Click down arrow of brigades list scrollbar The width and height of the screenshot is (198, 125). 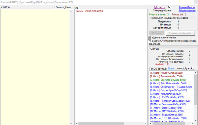coord(195,120)
